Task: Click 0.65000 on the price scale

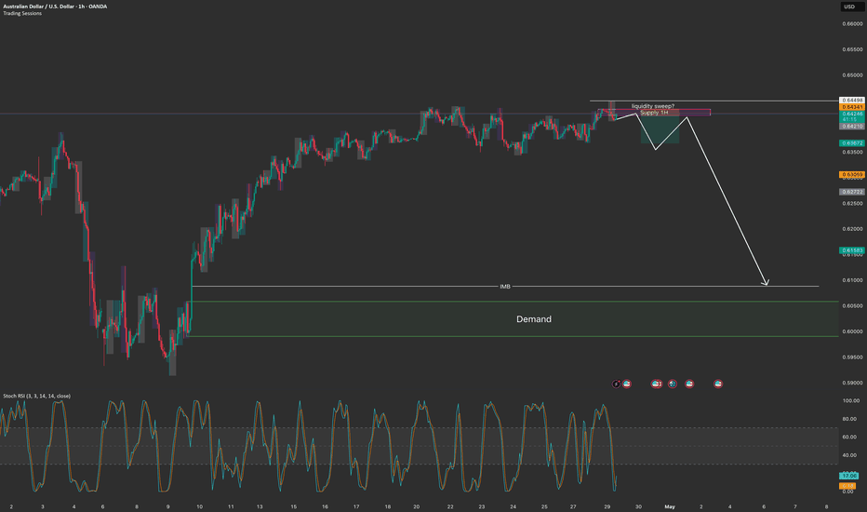Action: (x=852, y=74)
